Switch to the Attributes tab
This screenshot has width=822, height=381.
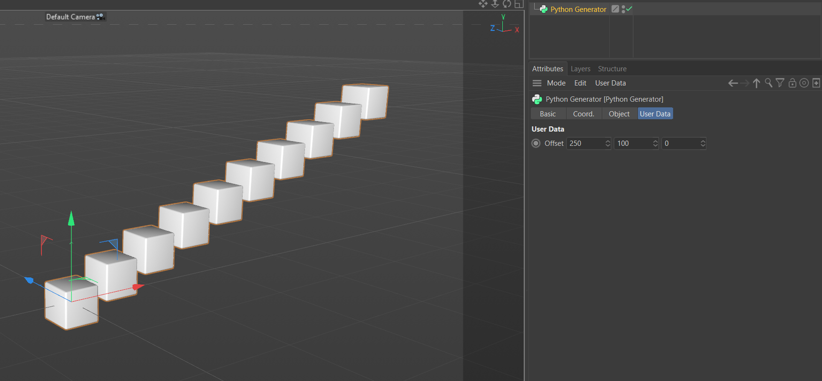(548, 69)
